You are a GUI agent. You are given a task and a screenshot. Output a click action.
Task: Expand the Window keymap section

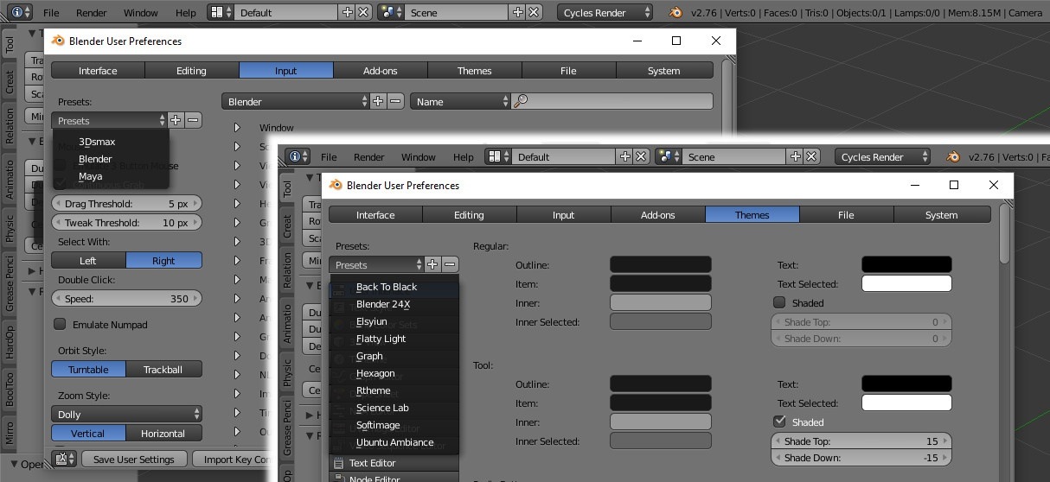click(x=237, y=128)
